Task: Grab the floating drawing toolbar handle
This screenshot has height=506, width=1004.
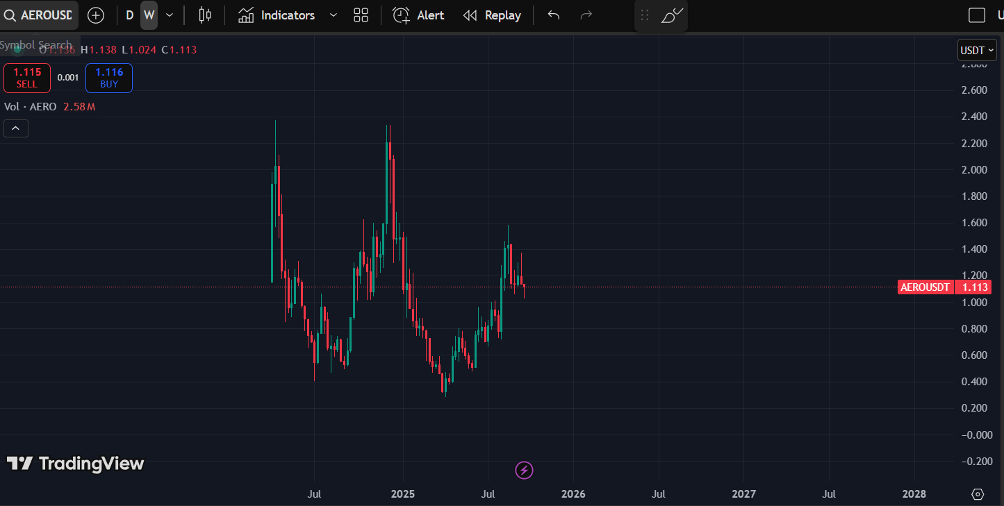Action: (645, 15)
